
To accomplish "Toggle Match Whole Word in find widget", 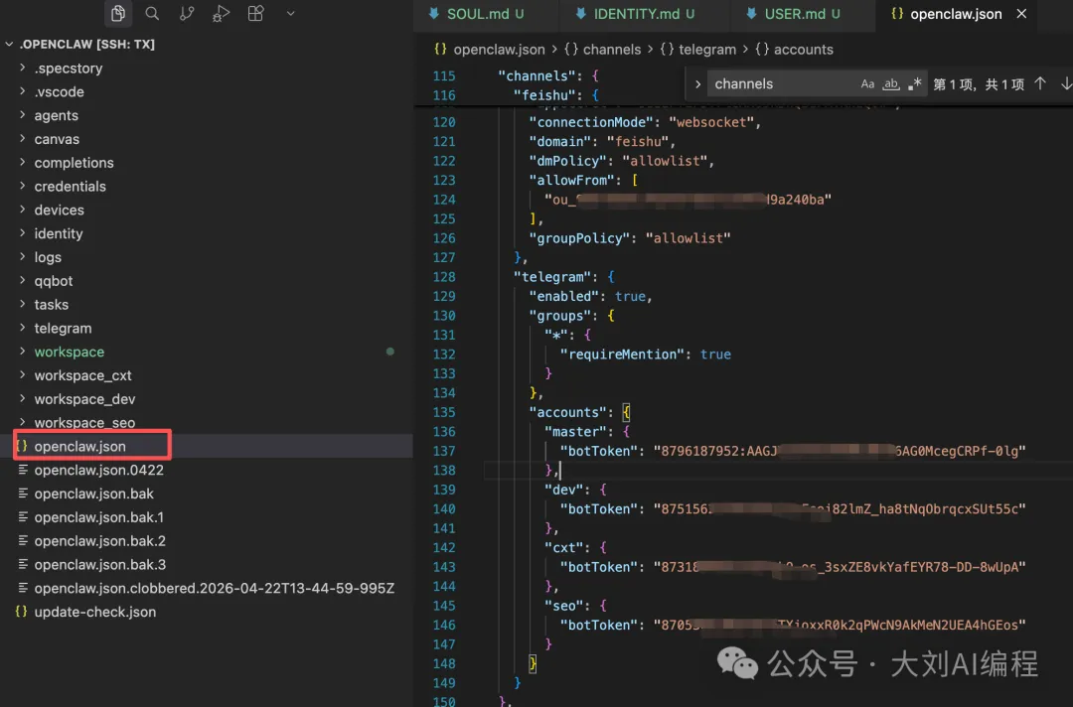I will coord(891,84).
